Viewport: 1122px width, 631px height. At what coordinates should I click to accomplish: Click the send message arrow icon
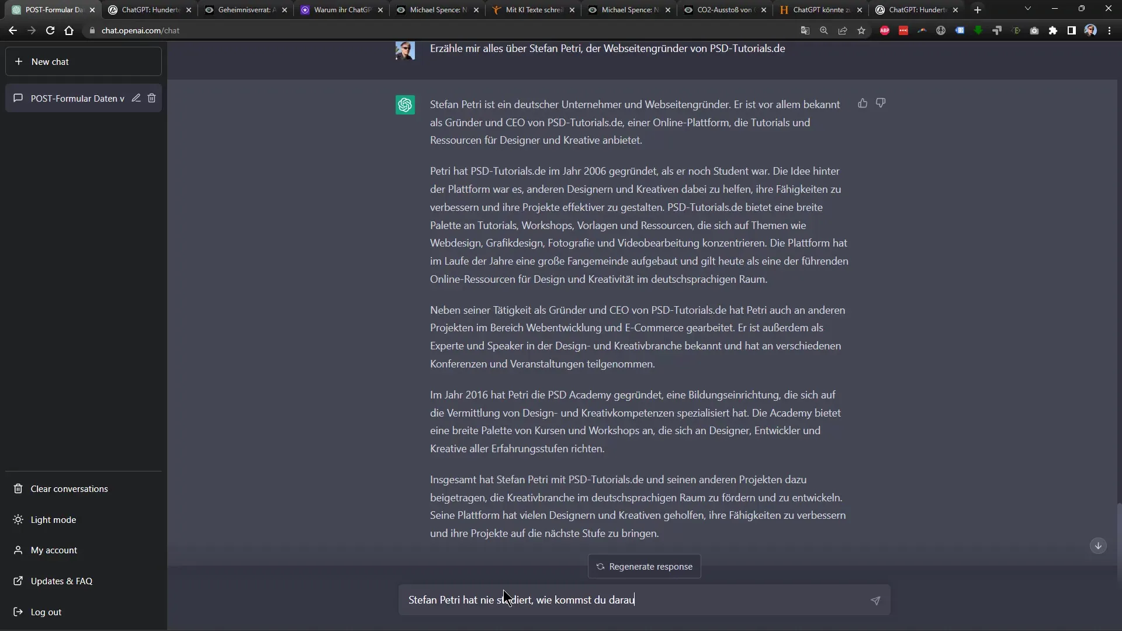coord(875,600)
